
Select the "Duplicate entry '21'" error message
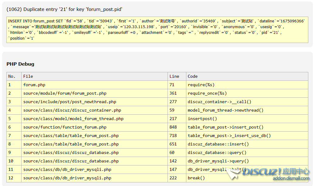tap(64, 9)
